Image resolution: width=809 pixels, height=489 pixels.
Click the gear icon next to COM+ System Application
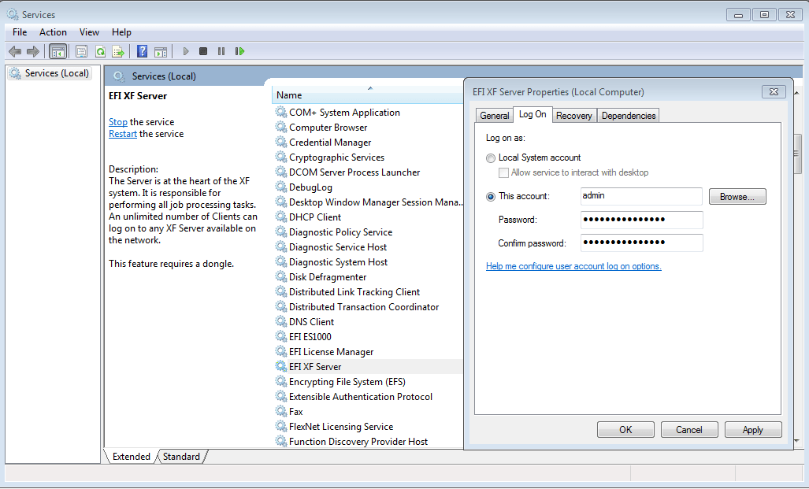pos(280,112)
